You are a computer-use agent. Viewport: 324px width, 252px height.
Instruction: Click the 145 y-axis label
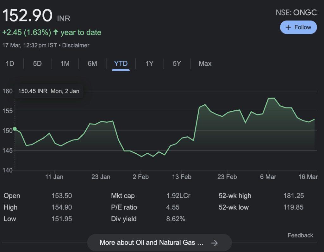point(8,151)
